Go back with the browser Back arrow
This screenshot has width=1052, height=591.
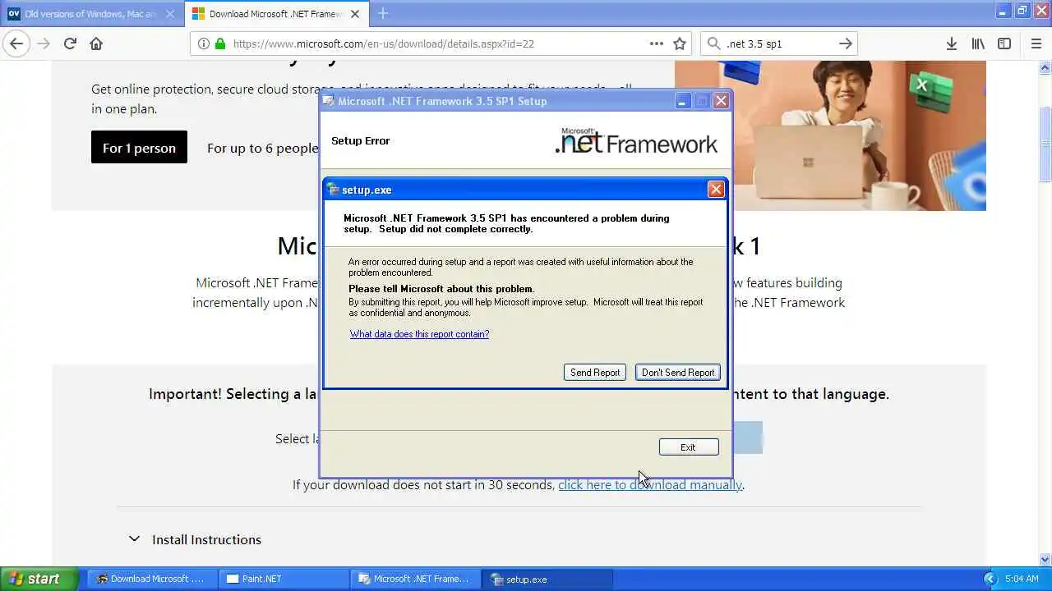click(x=16, y=44)
